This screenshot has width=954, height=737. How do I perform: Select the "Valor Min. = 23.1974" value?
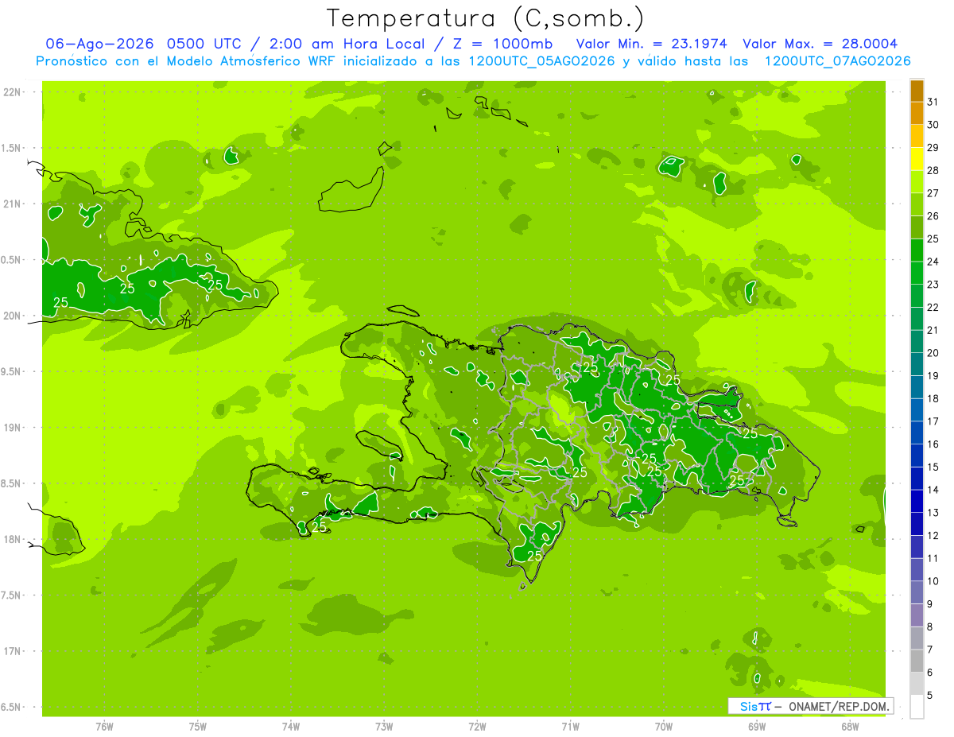pyautogui.click(x=652, y=44)
